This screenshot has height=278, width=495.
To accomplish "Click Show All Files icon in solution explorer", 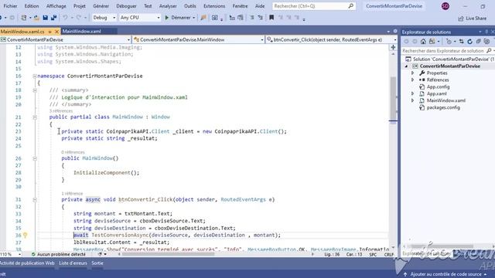I will tap(486, 41).
